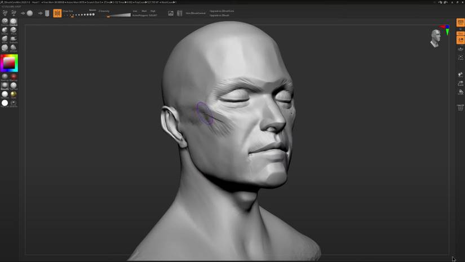465x262 pixels.
Task: Set mesh resolution to High
Action: coord(153,11)
